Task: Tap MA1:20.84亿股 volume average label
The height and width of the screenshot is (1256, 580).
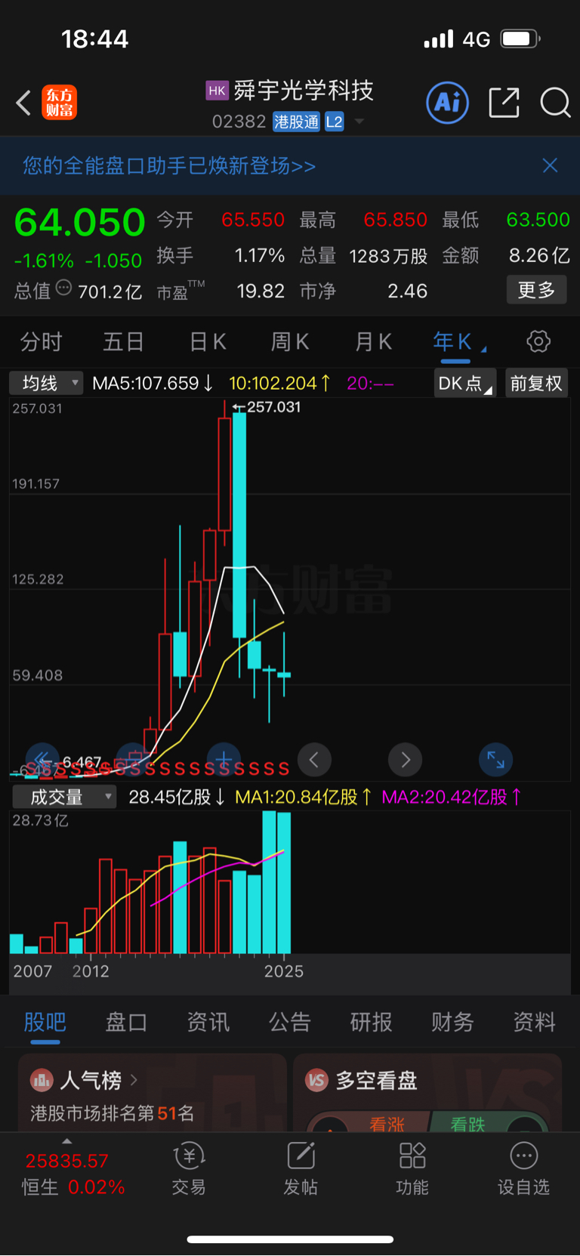Action: click(x=304, y=797)
